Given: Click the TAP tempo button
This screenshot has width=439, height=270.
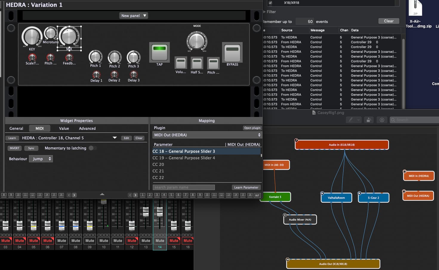Looking at the screenshot, I should tap(159, 52).
